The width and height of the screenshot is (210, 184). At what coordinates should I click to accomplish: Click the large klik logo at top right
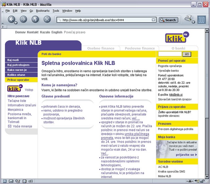click(177, 37)
